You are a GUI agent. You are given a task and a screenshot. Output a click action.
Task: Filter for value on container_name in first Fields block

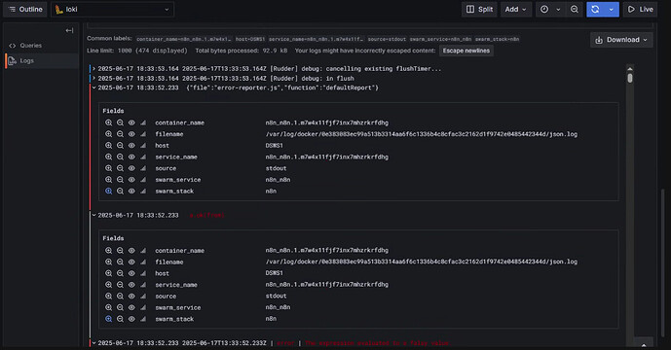pos(109,122)
